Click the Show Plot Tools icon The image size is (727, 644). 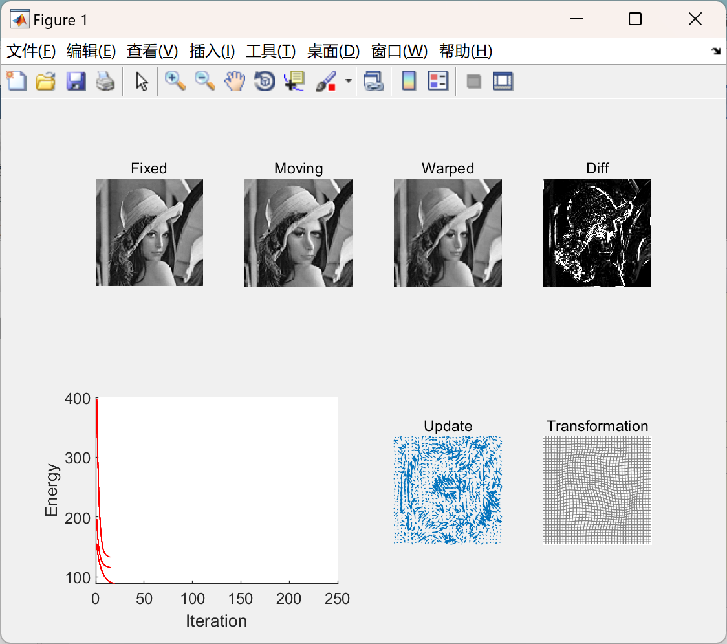pyautogui.click(x=503, y=81)
